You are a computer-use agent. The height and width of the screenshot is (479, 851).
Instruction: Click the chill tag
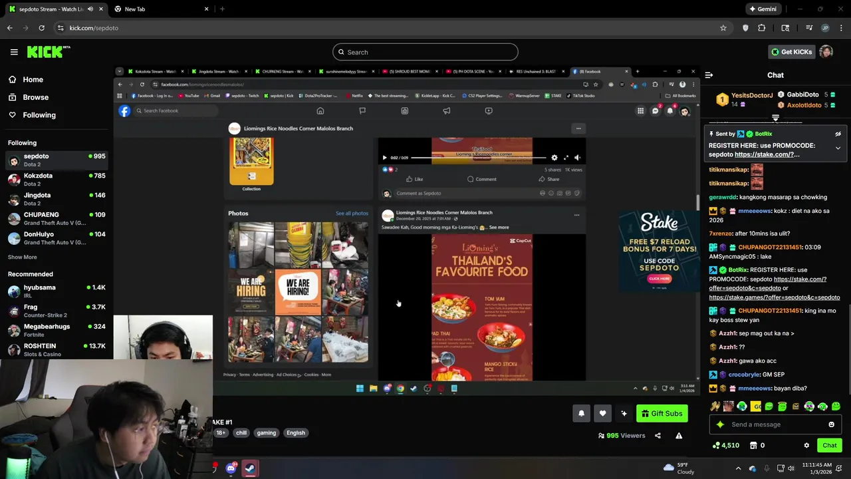point(241,433)
